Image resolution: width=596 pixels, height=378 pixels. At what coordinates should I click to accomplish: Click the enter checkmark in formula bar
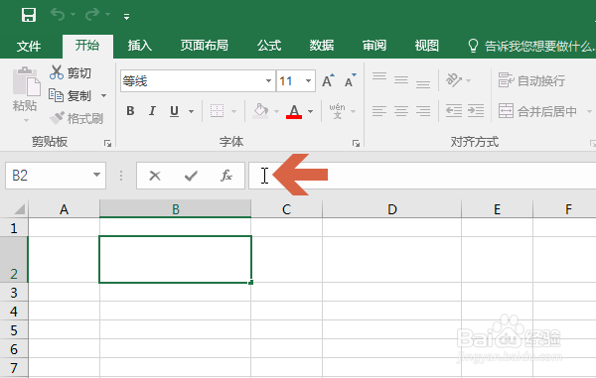pos(191,176)
